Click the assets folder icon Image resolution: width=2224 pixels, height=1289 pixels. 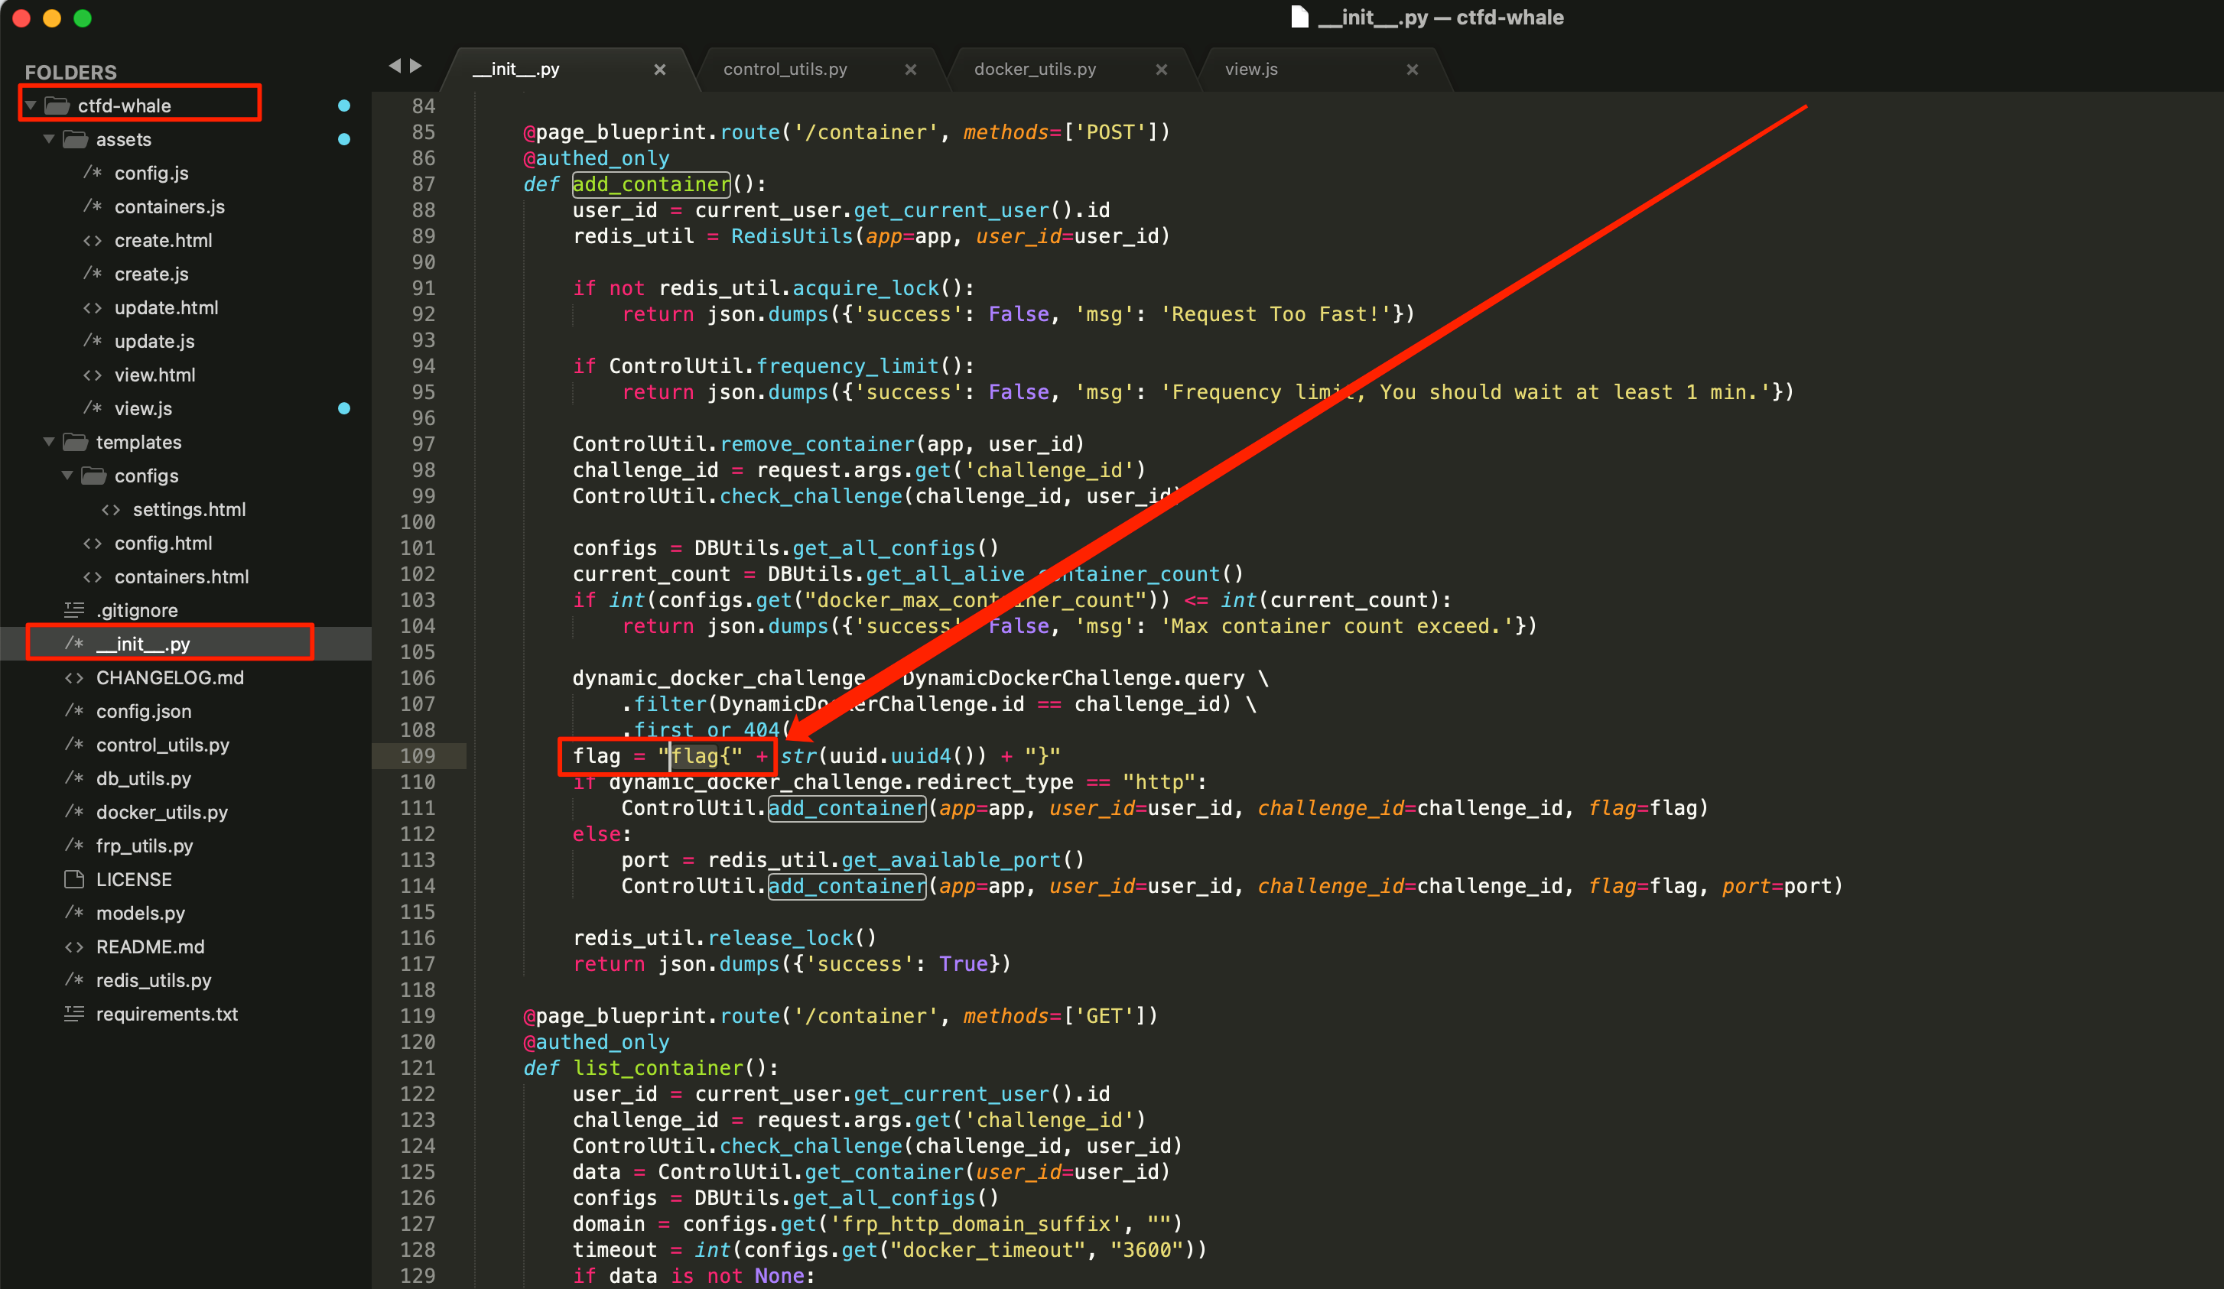pyautogui.click(x=76, y=139)
